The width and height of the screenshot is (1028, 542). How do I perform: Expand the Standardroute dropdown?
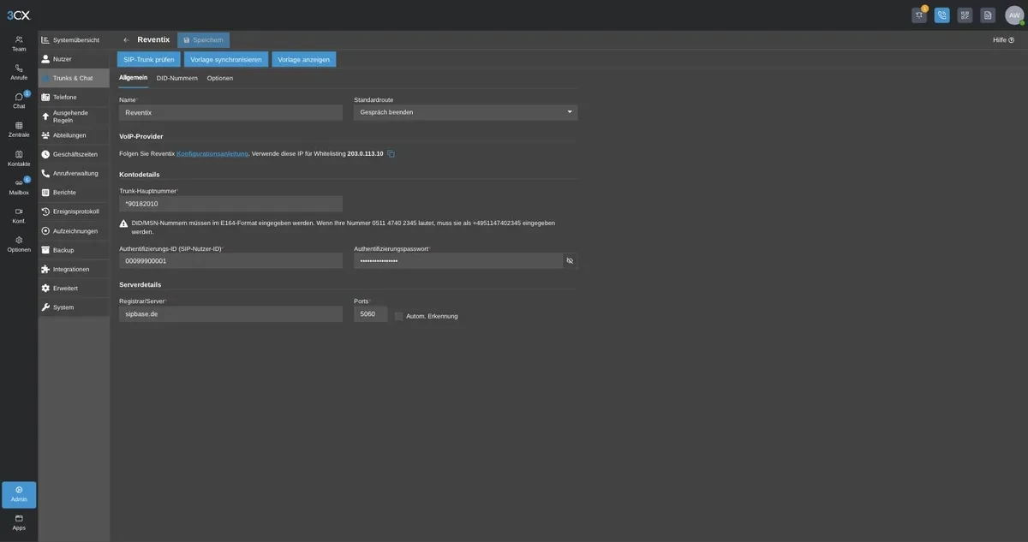pos(465,112)
